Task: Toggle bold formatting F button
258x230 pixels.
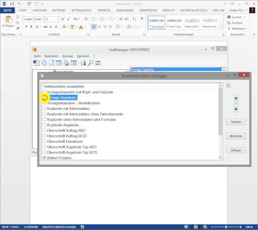Action: click(x=26, y=27)
